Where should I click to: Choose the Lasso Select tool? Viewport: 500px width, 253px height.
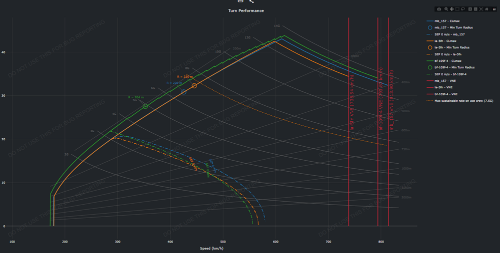click(x=463, y=9)
